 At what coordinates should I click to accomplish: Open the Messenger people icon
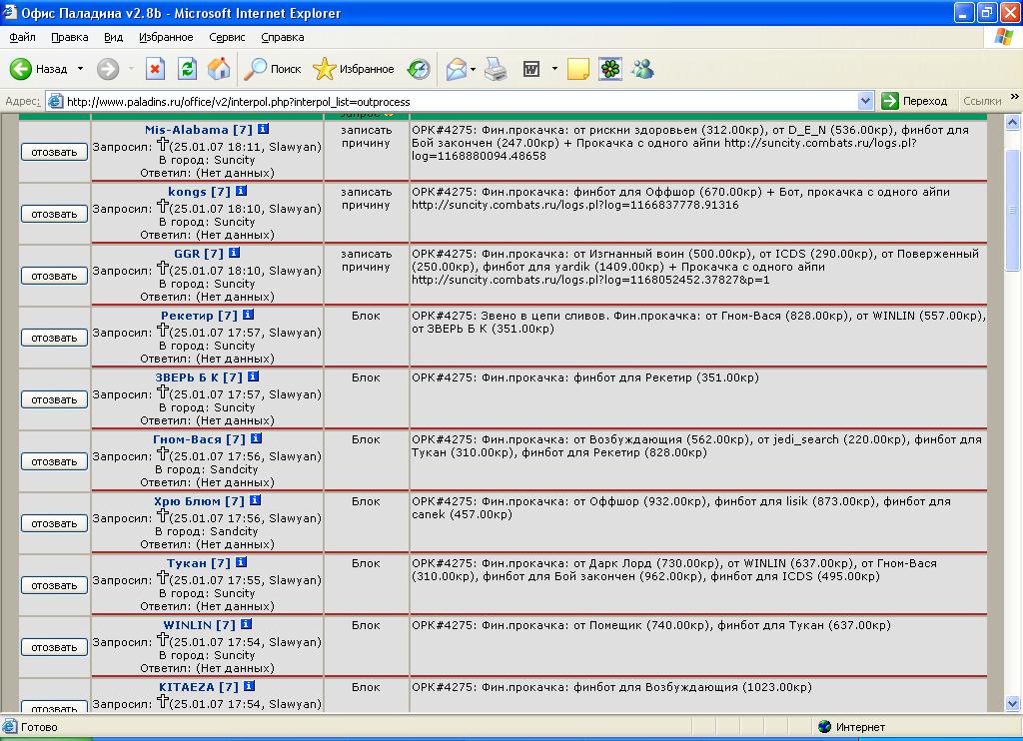point(642,69)
